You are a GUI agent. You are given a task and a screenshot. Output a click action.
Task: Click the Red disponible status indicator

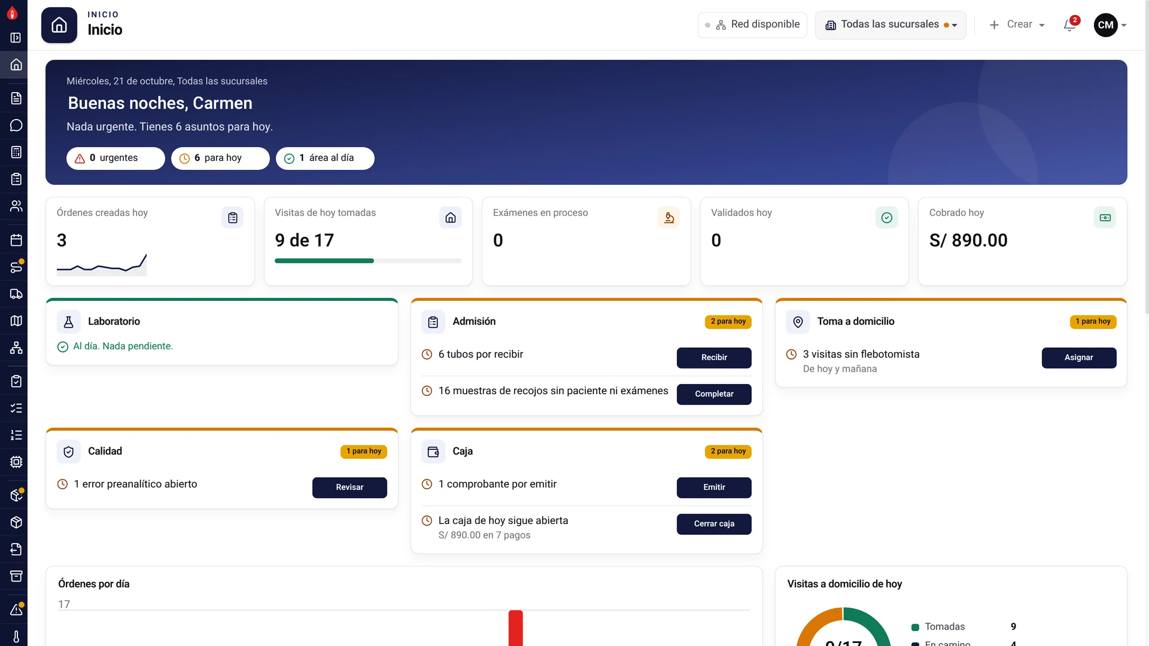point(752,25)
